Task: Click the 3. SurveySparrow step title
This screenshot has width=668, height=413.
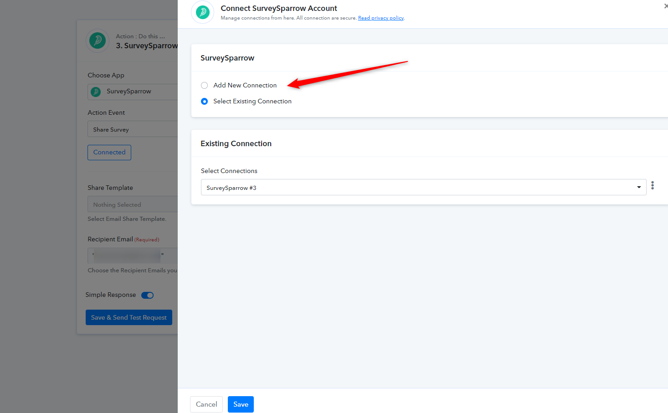Action: 147,46
